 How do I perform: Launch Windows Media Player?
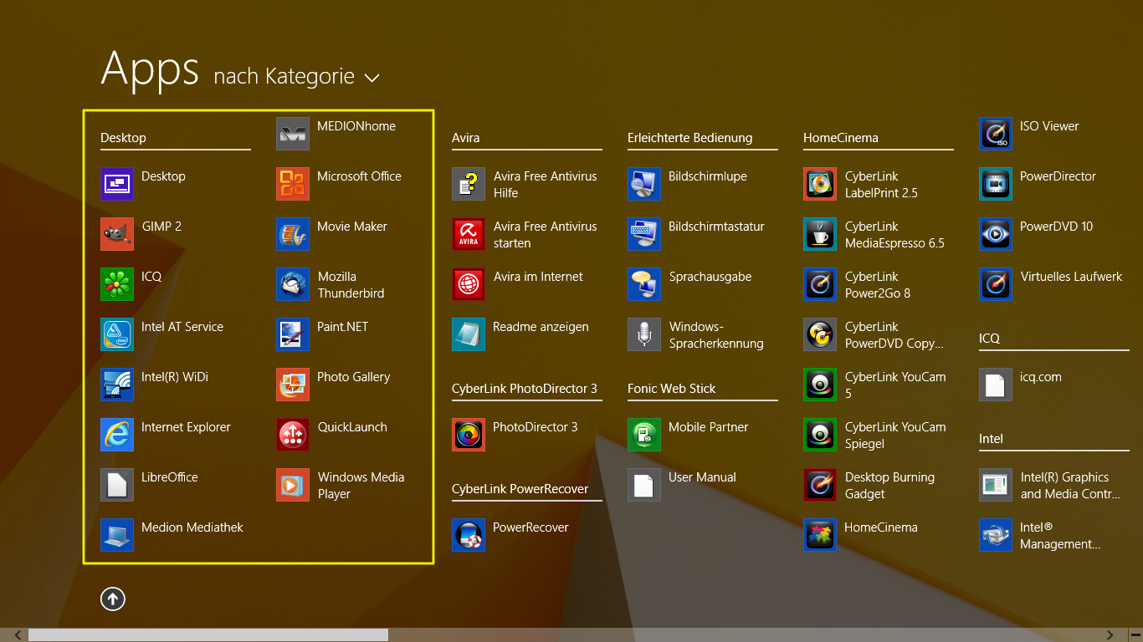[x=293, y=485]
